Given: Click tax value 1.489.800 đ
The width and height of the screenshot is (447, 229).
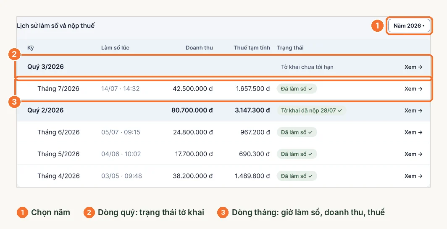Looking at the screenshot, I should (252, 176).
